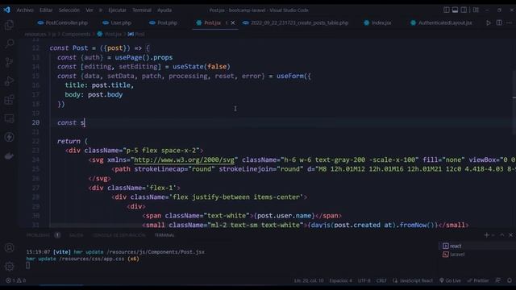Switch to the User.php tab

[x=117, y=23]
